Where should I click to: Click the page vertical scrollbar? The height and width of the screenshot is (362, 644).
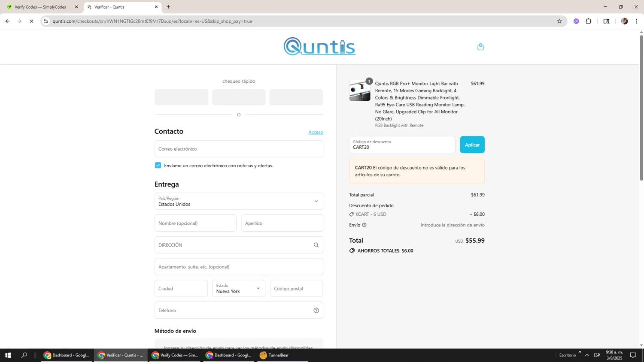coord(641,107)
